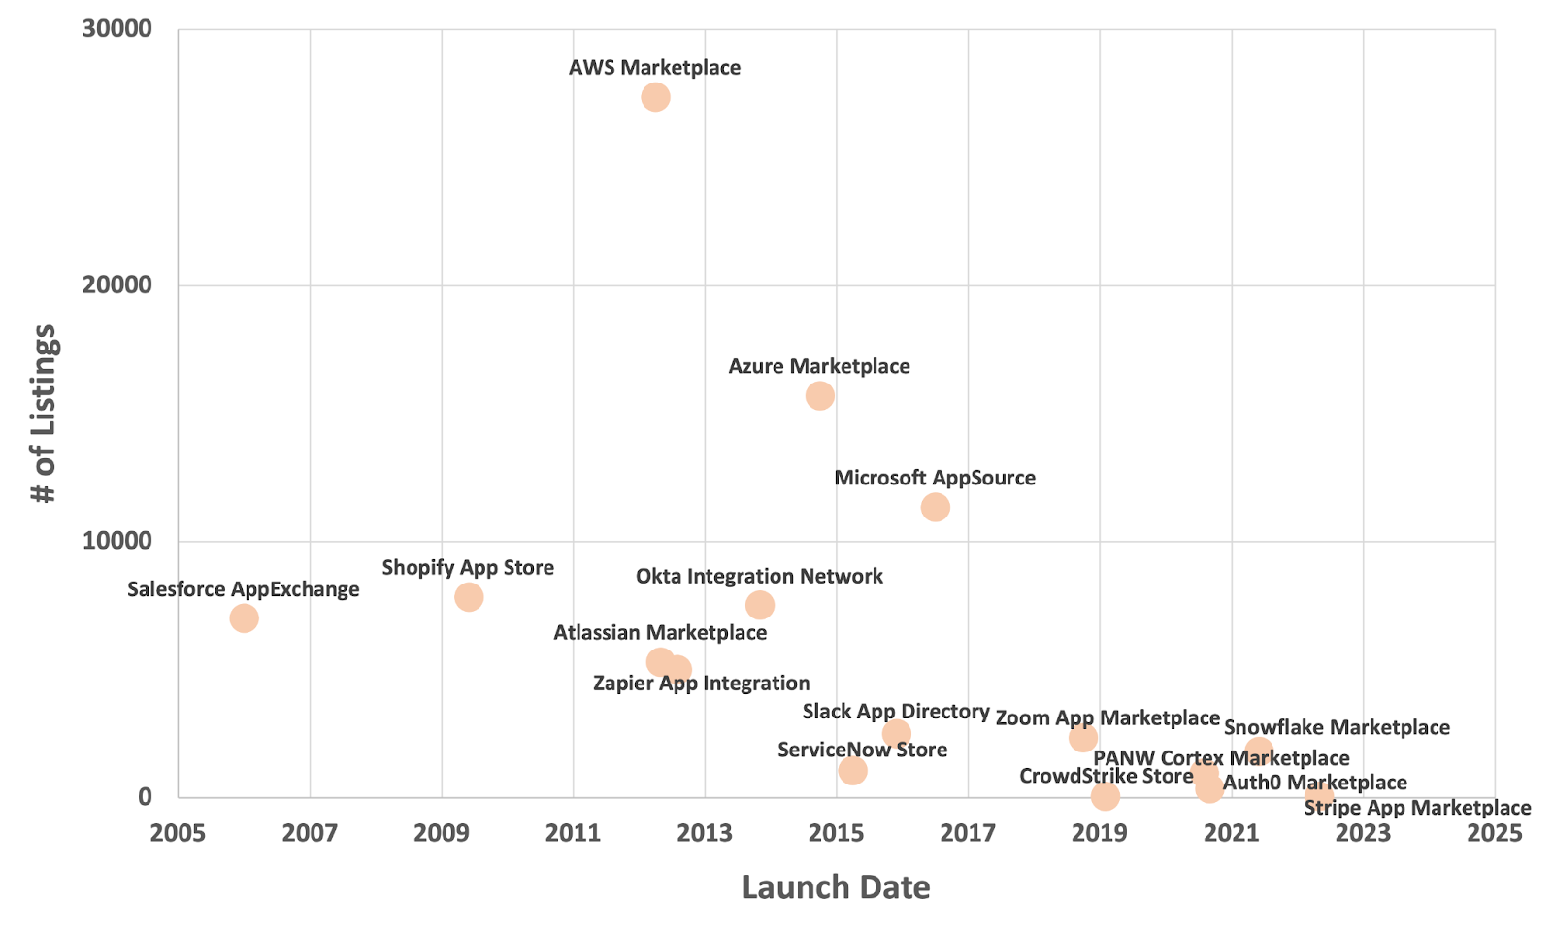
Task: Click the 2013 x-axis tick label
Action: click(x=705, y=833)
